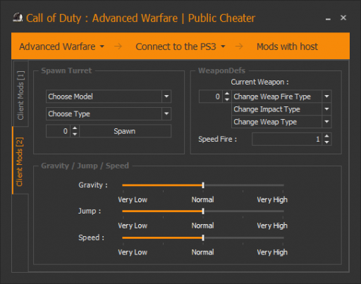Click the Speed Fire number field
The image size is (361, 284).
pos(287,139)
